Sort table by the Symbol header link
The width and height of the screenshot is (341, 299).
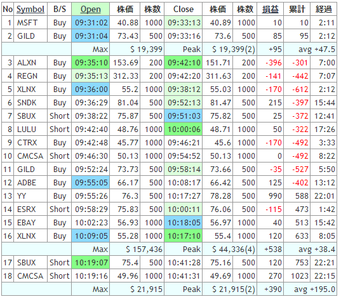pyautogui.click(x=30, y=10)
